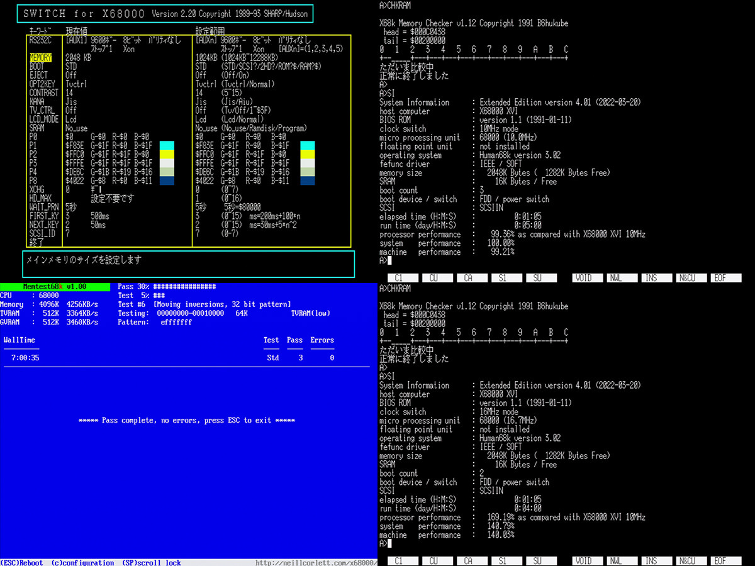This screenshot has height=566, width=755.
Task: Select the BOOT keyword in the SWITCH list
Action: tap(36, 66)
